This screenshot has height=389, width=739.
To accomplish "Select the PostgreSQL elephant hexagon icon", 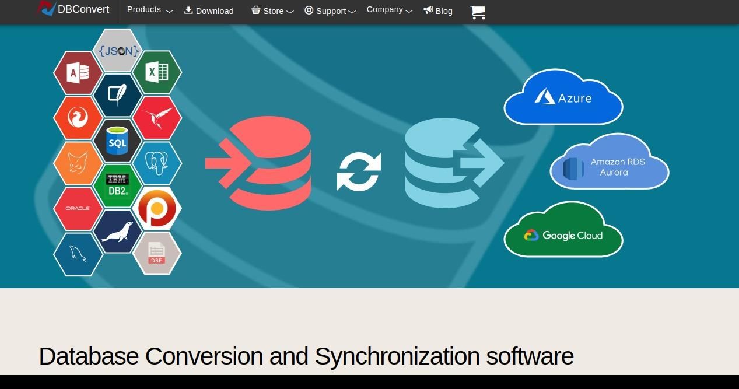I will tap(157, 163).
